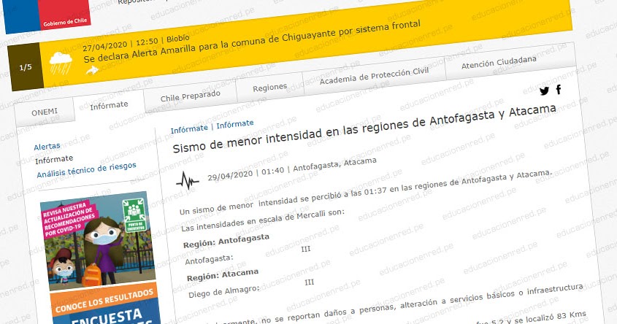Open the Facebook share icon
The height and width of the screenshot is (324, 617).
pos(559,90)
